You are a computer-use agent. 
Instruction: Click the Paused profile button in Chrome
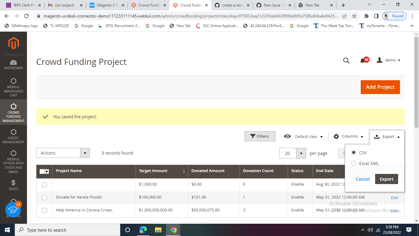pyautogui.click(x=394, y=16)
